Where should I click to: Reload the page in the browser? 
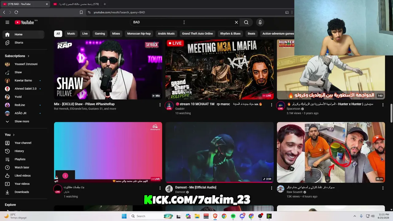point(16,12)
